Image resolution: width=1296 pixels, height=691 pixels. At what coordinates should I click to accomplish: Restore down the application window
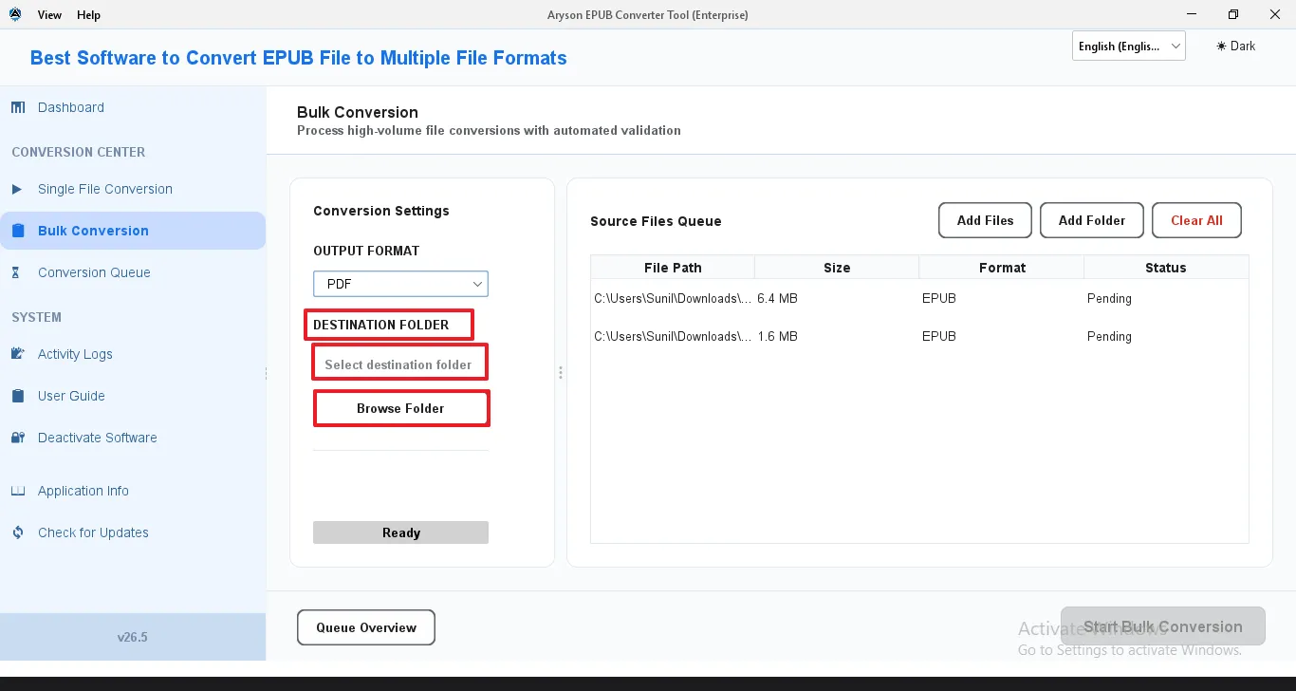[1233, 14]
